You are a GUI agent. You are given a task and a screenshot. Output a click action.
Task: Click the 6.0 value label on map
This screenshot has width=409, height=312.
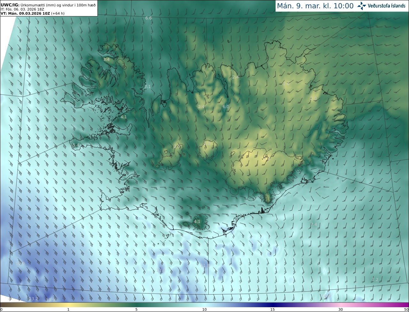[226, 107]
